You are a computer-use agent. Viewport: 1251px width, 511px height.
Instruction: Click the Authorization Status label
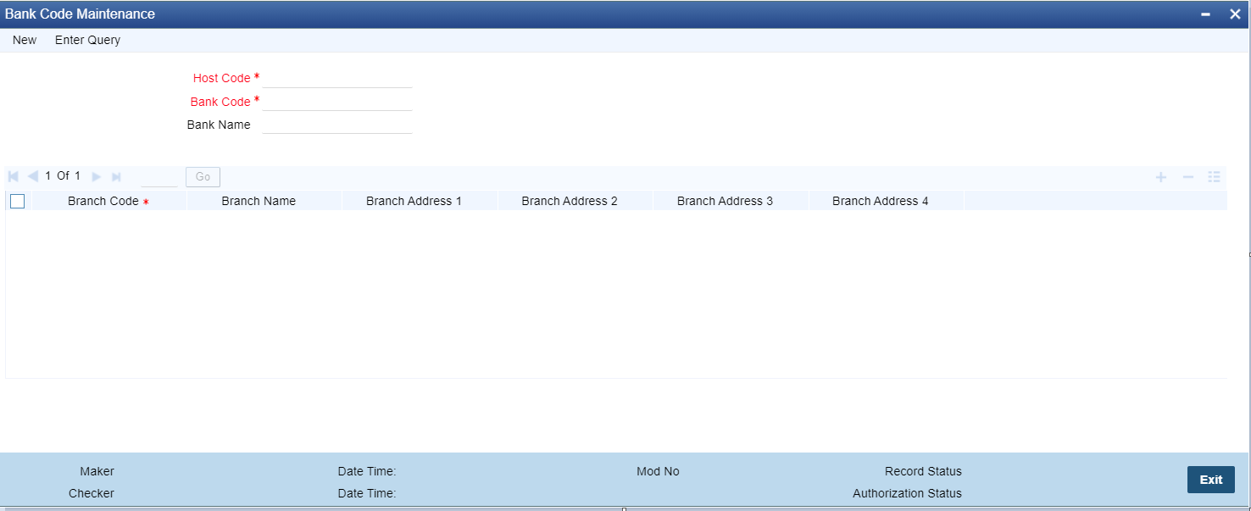coord(907,493)
